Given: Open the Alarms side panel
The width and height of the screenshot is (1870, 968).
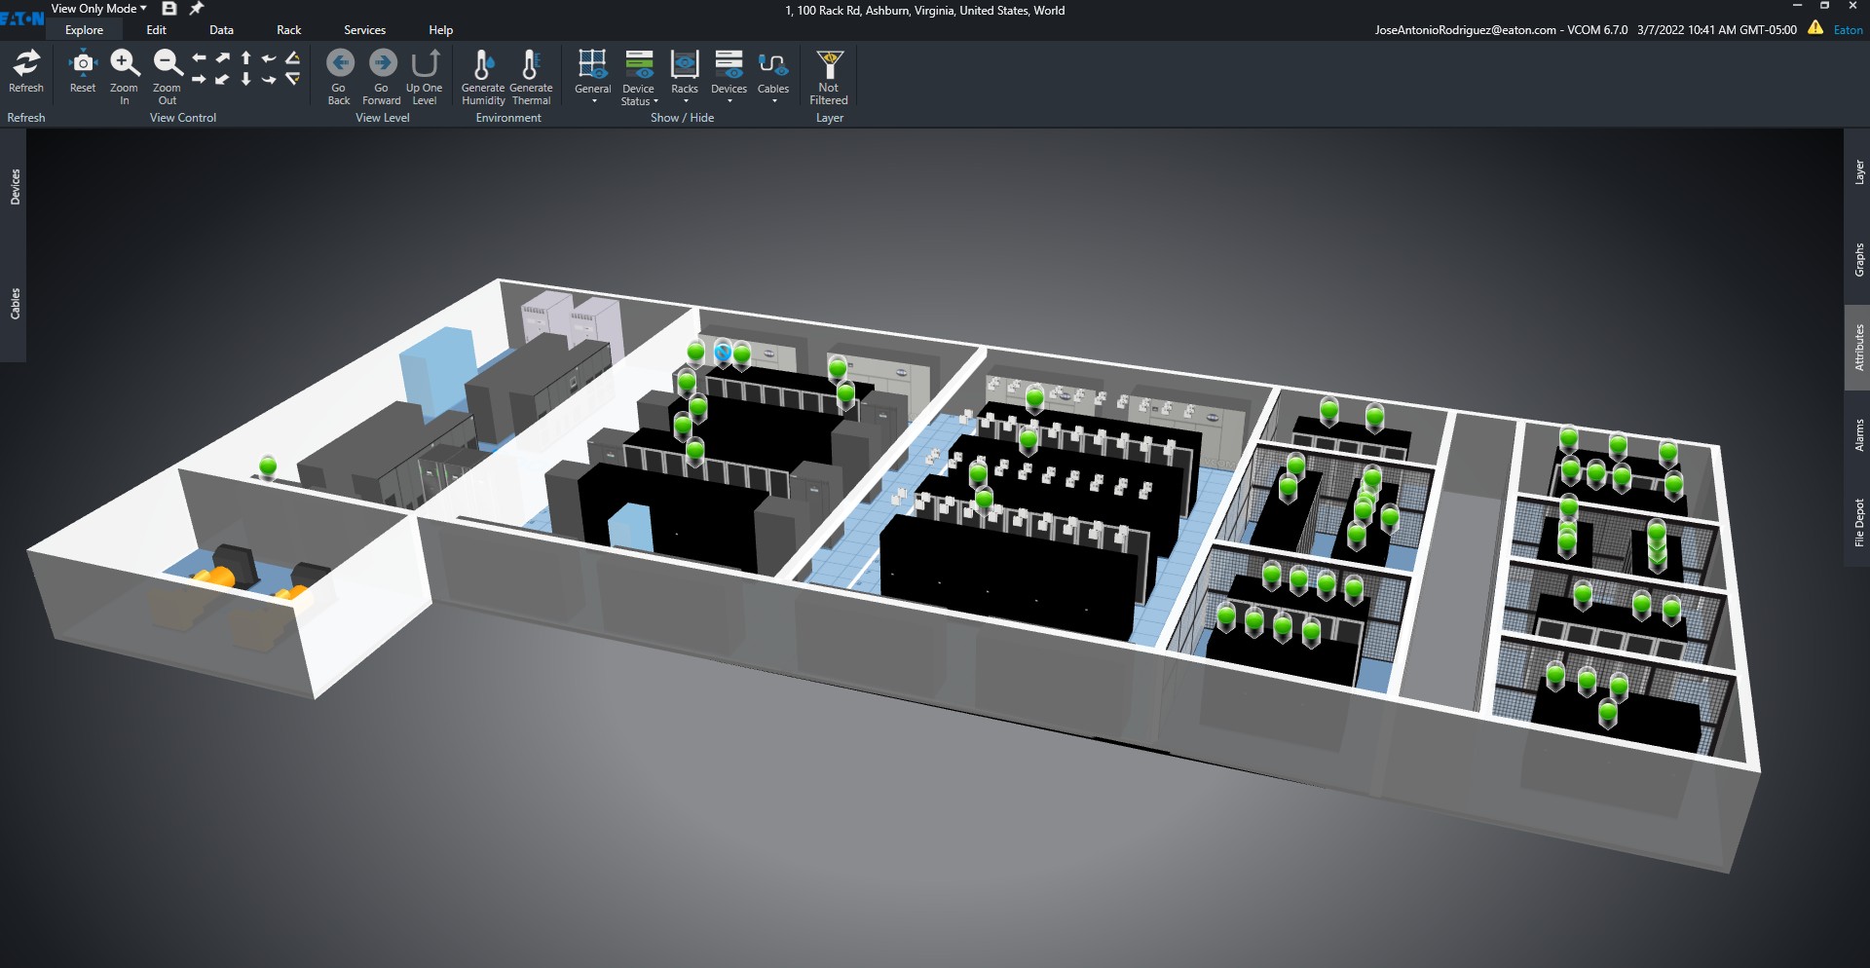Looking at the screenshot, I should tap(1858, 435).
